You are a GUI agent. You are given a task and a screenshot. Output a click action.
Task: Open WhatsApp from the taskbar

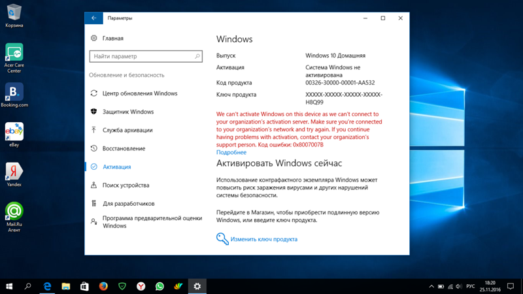pos(160,286)
